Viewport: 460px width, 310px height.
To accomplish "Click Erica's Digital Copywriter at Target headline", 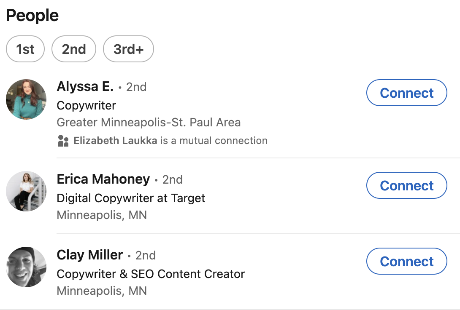I will click(131, 198).
